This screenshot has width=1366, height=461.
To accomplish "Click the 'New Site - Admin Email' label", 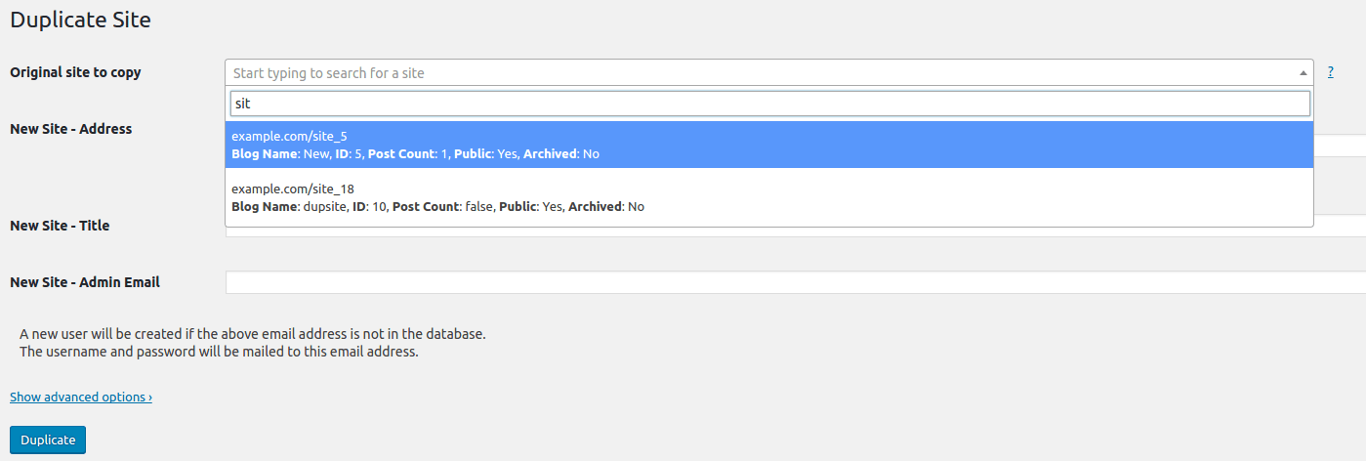I will tap(85, 282).
